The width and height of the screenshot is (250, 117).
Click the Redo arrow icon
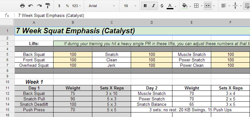click(x=39, y=6)
